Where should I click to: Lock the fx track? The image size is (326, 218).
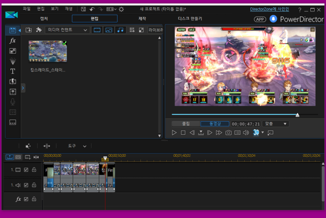34,199
